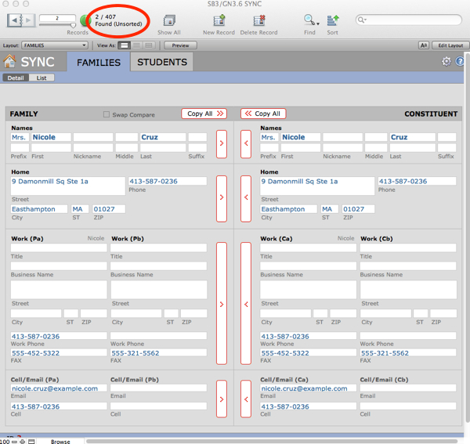Open the Browse mode pop-up menu
Viewport: 470px width, 444px height.
pos(61,441)
